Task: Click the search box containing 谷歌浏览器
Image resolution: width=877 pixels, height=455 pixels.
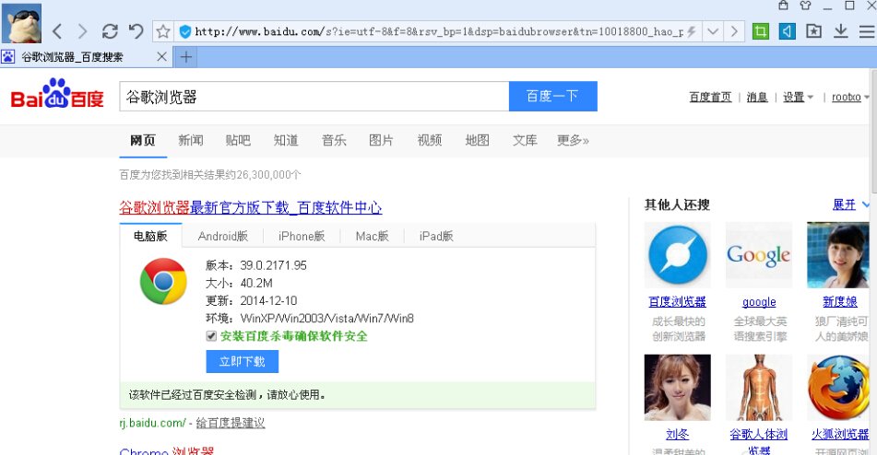Action: coord(314,97)
